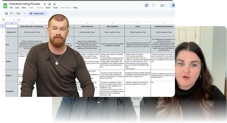227x123 pixels.
Task: Open the Extensions menu
Action: 65,8
